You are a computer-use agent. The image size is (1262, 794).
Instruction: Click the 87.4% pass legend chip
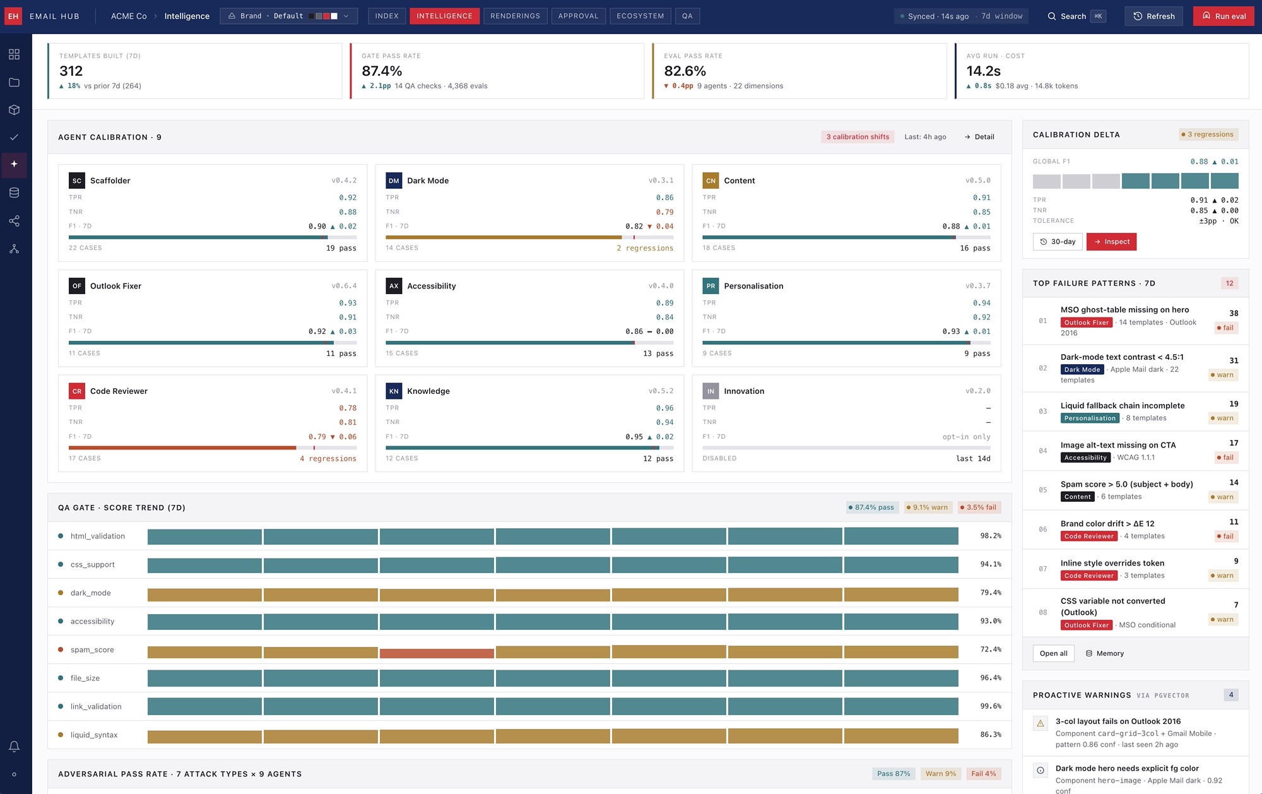[x=872, y=507]
